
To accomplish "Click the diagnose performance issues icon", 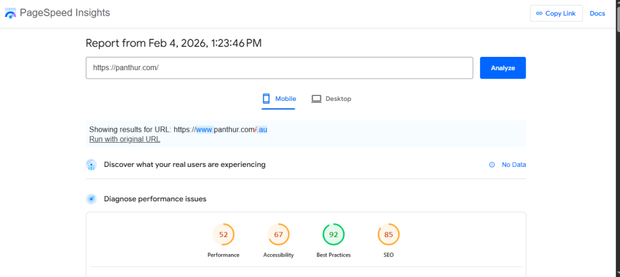I will 91,199.
